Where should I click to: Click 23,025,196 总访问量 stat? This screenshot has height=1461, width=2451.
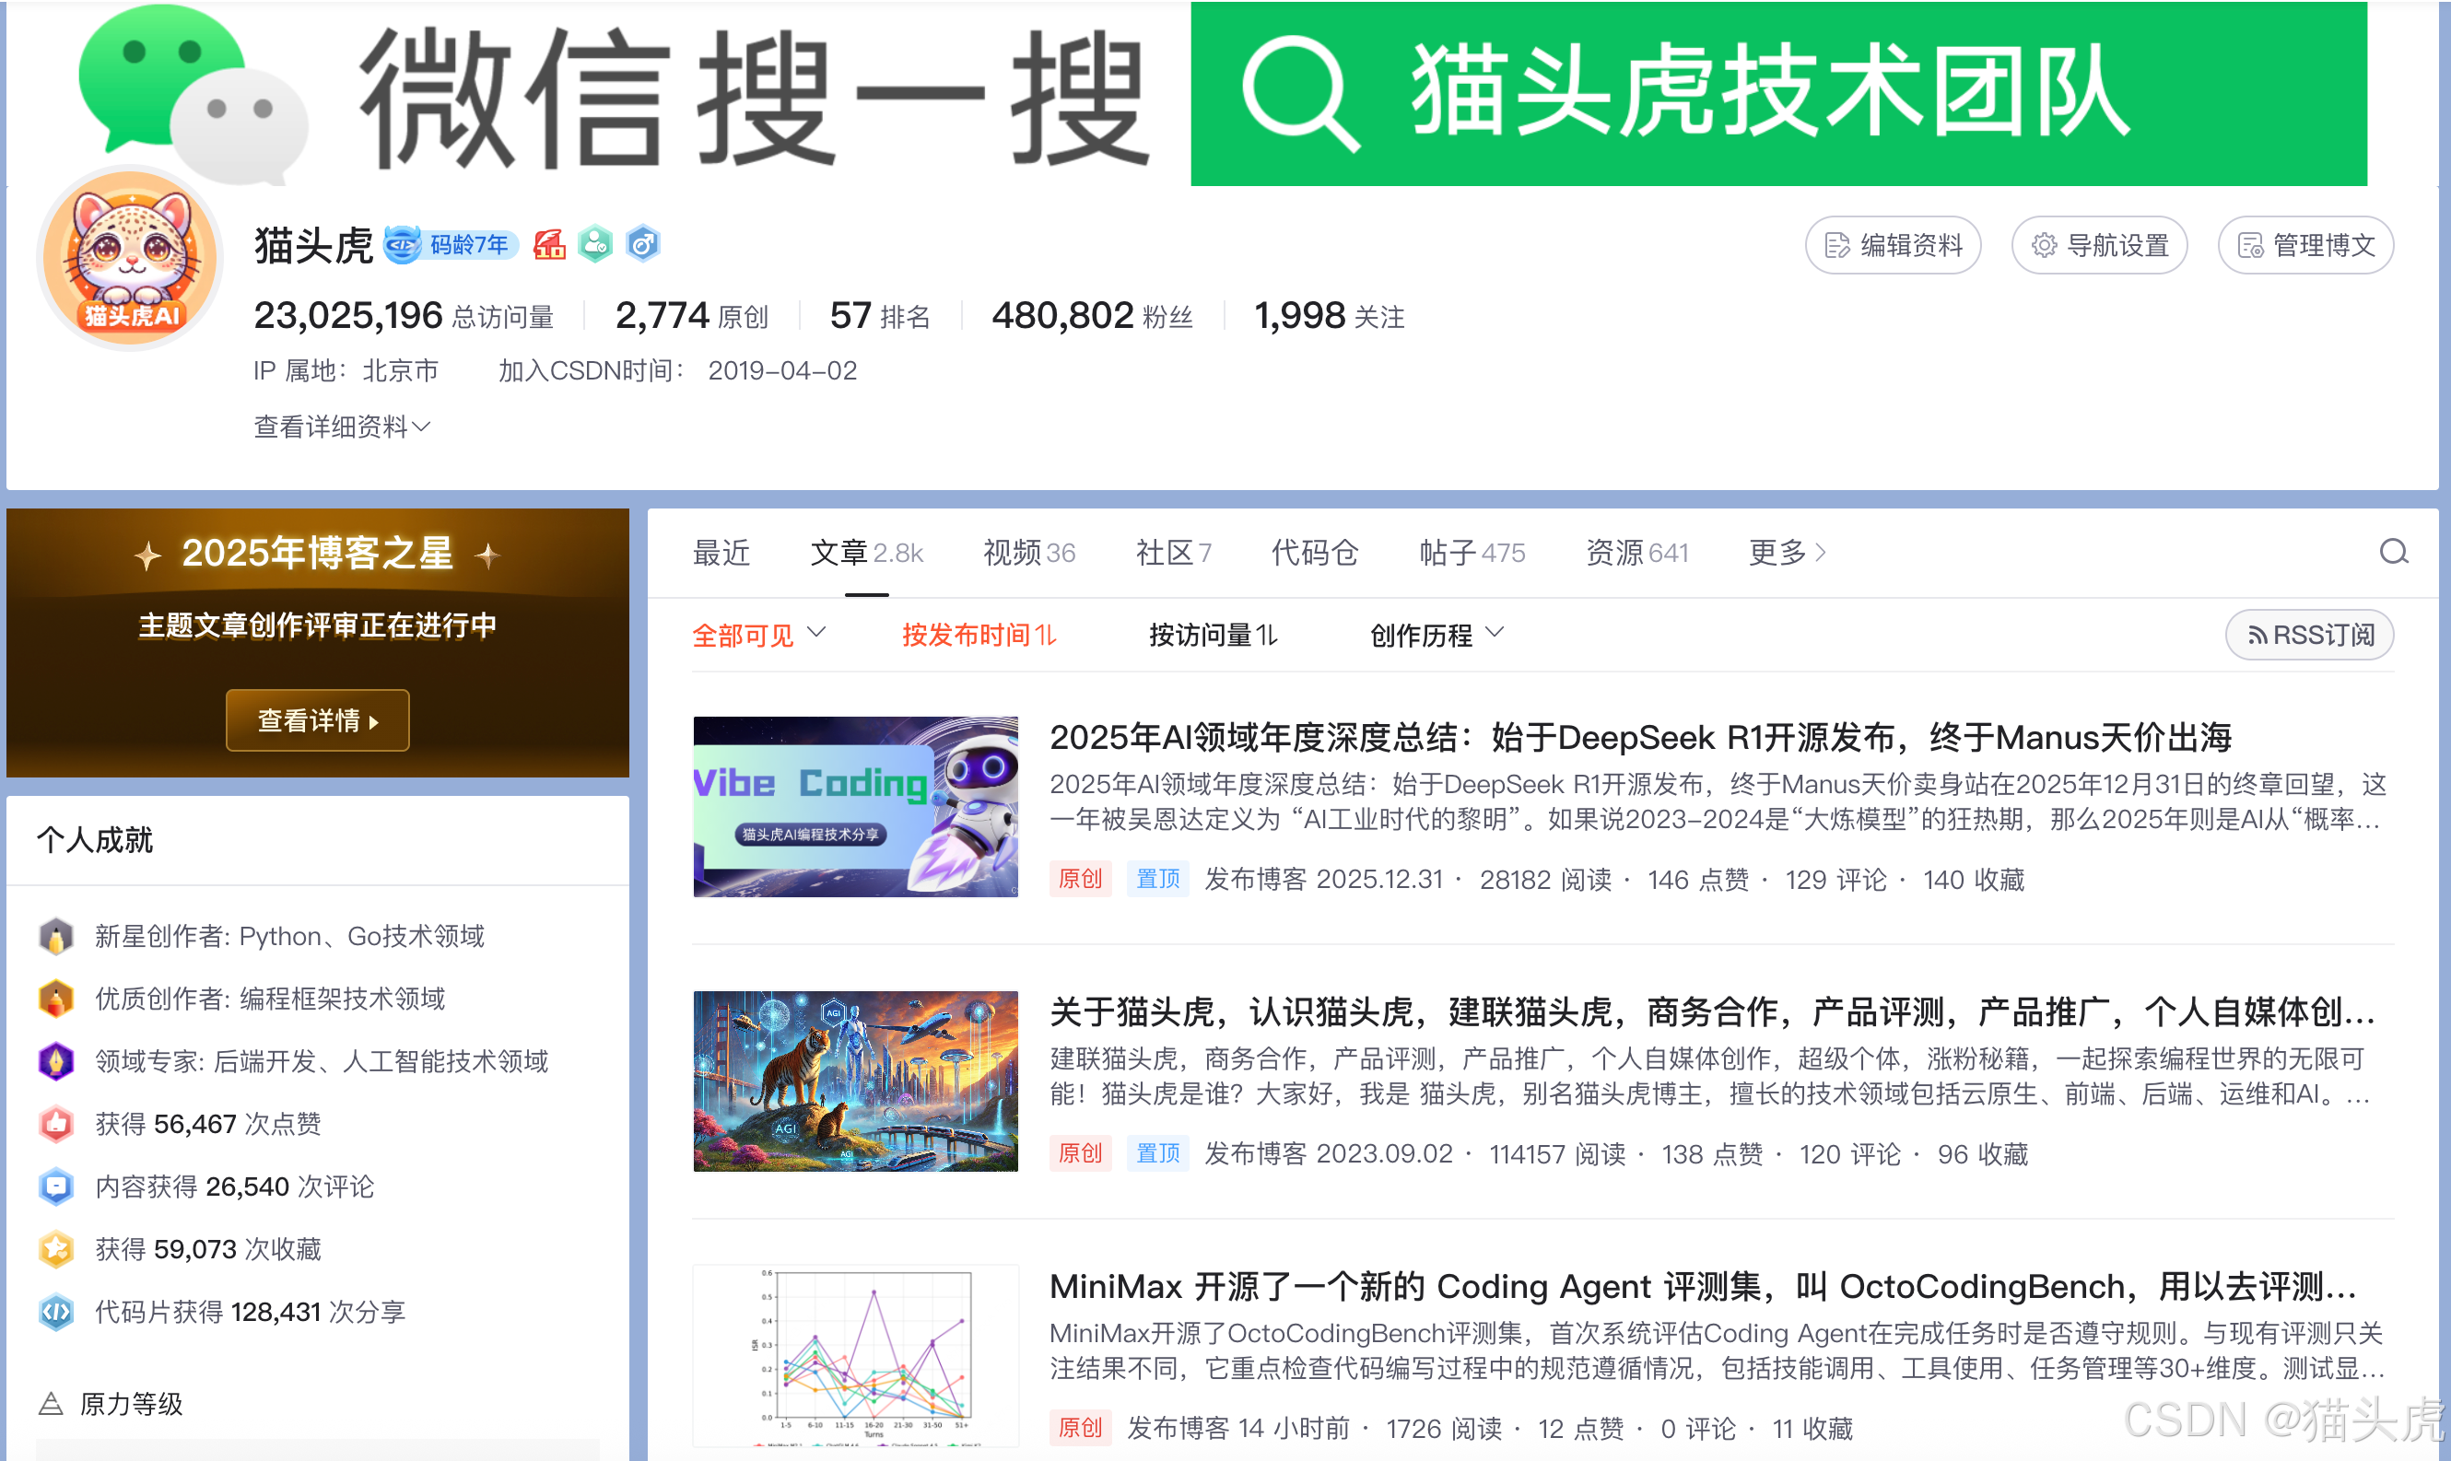404,316
